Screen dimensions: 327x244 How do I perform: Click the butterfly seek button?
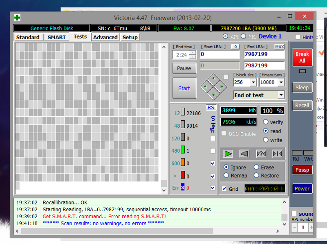pos(277,154)
